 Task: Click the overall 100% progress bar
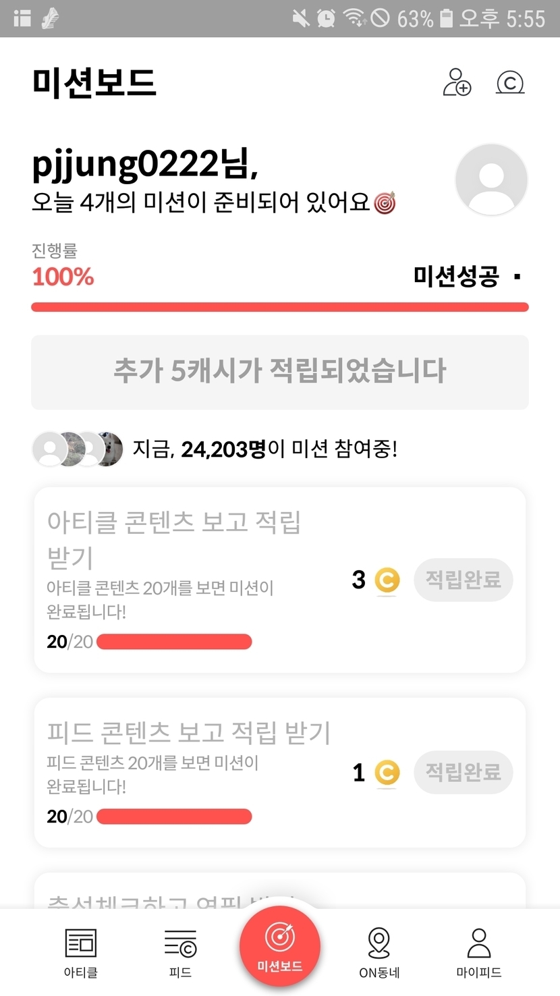pyautogui.click(x=279, y=308)
